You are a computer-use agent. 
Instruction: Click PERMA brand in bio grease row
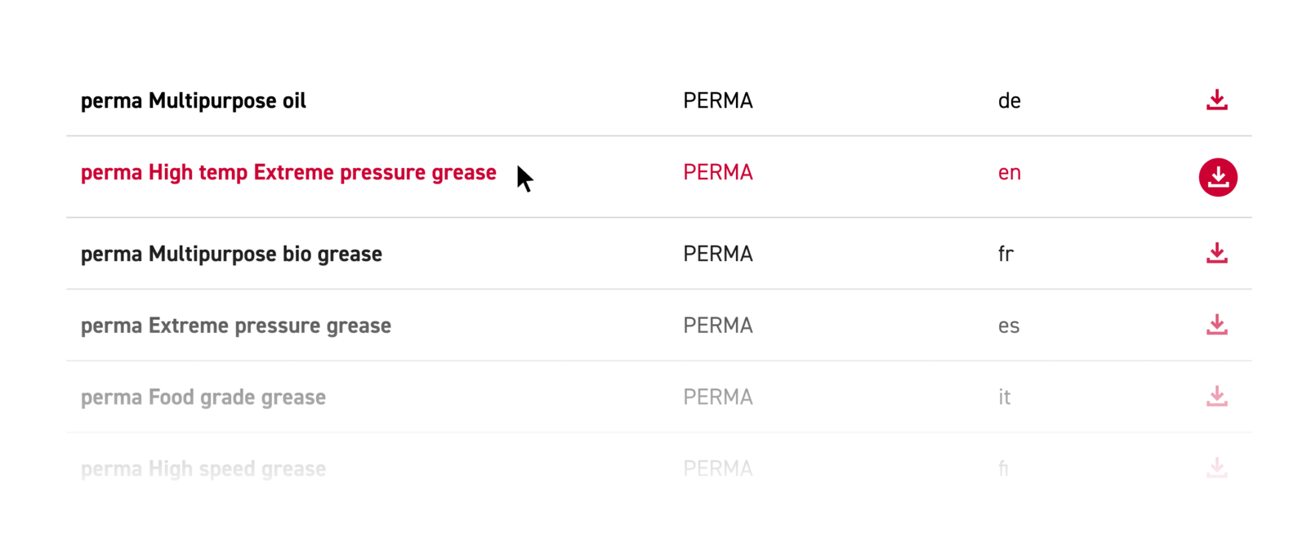tap(718, 254)
